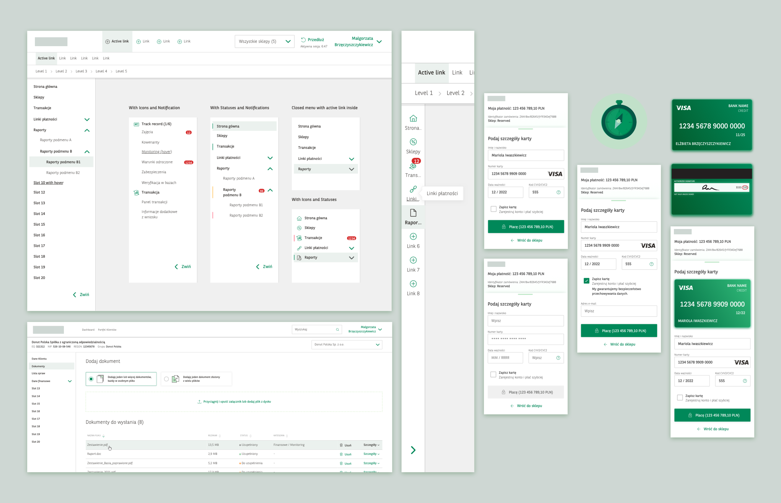Click the Adres e-mail input field
781x503 pixels.
pyautogui.click(x=618, y=311)
